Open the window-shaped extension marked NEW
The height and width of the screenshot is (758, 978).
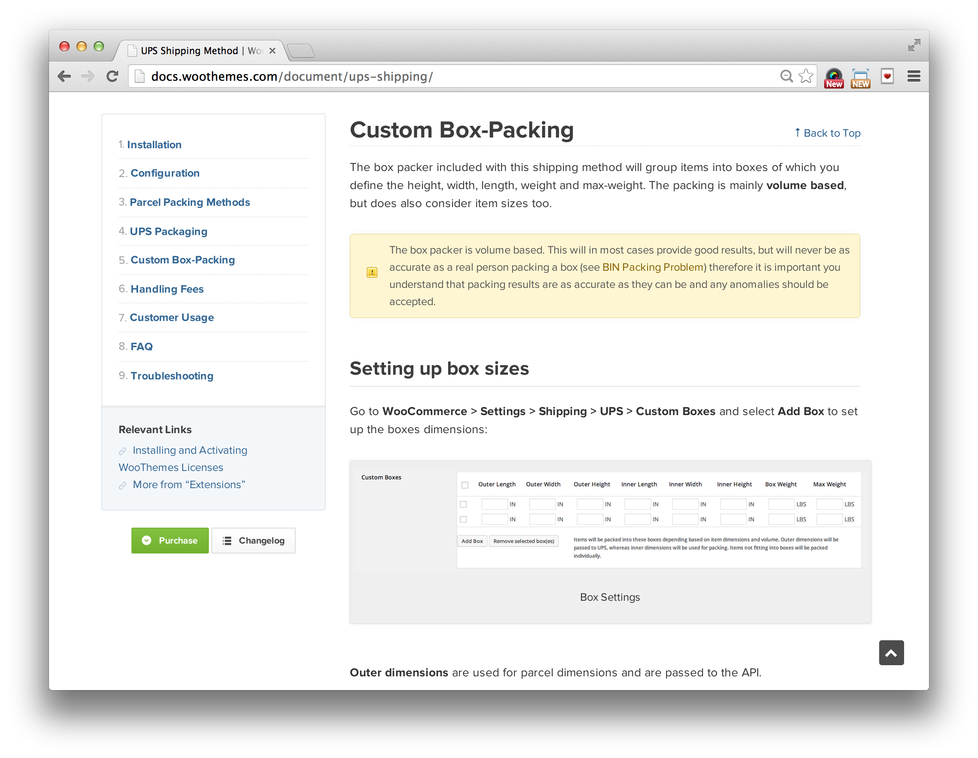(860, 78)
